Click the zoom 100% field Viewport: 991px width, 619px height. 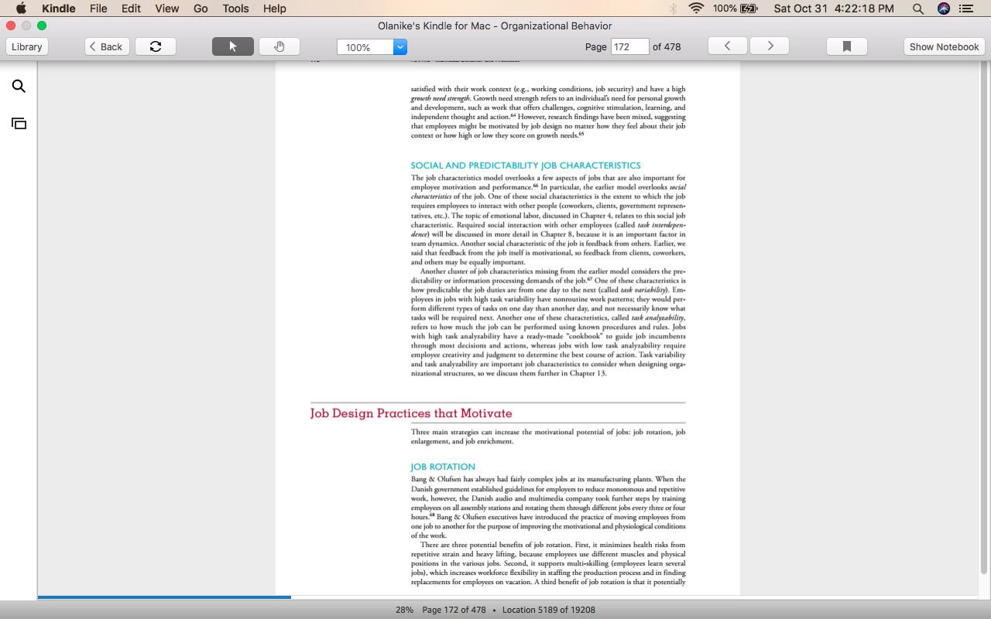(365, 47)
